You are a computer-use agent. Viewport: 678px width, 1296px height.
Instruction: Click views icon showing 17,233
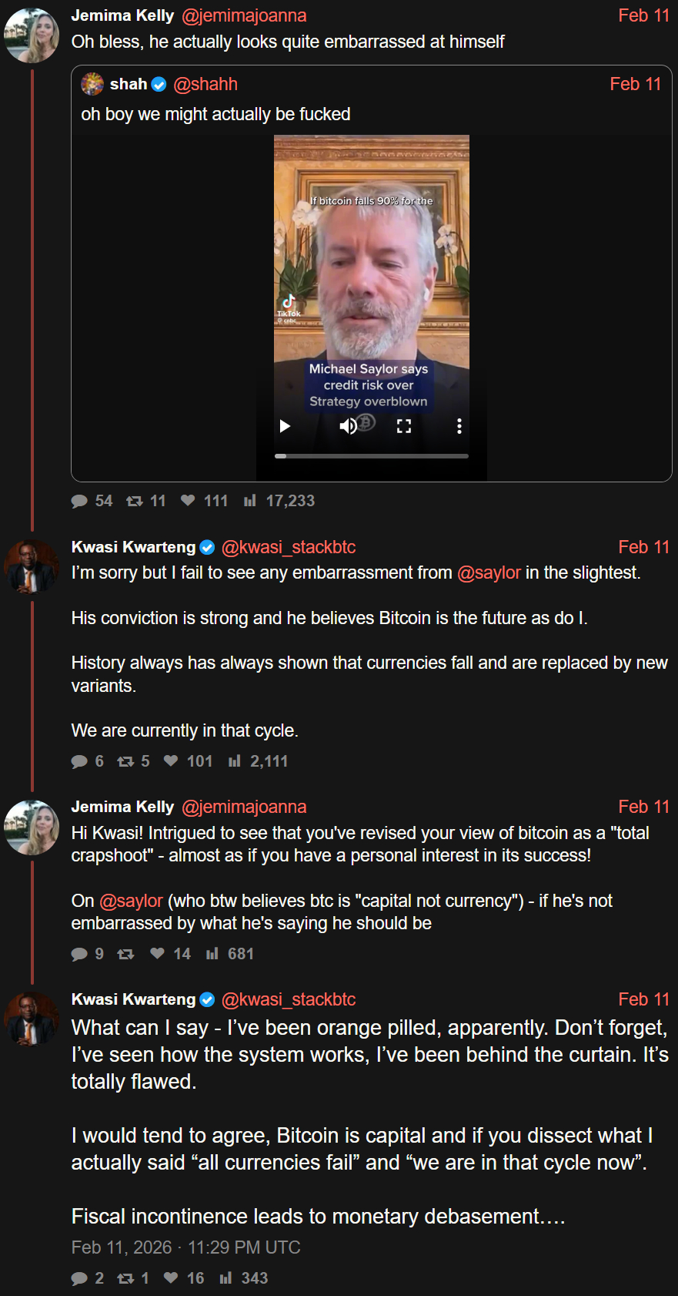pyautogui.click(x=249, y=502)
